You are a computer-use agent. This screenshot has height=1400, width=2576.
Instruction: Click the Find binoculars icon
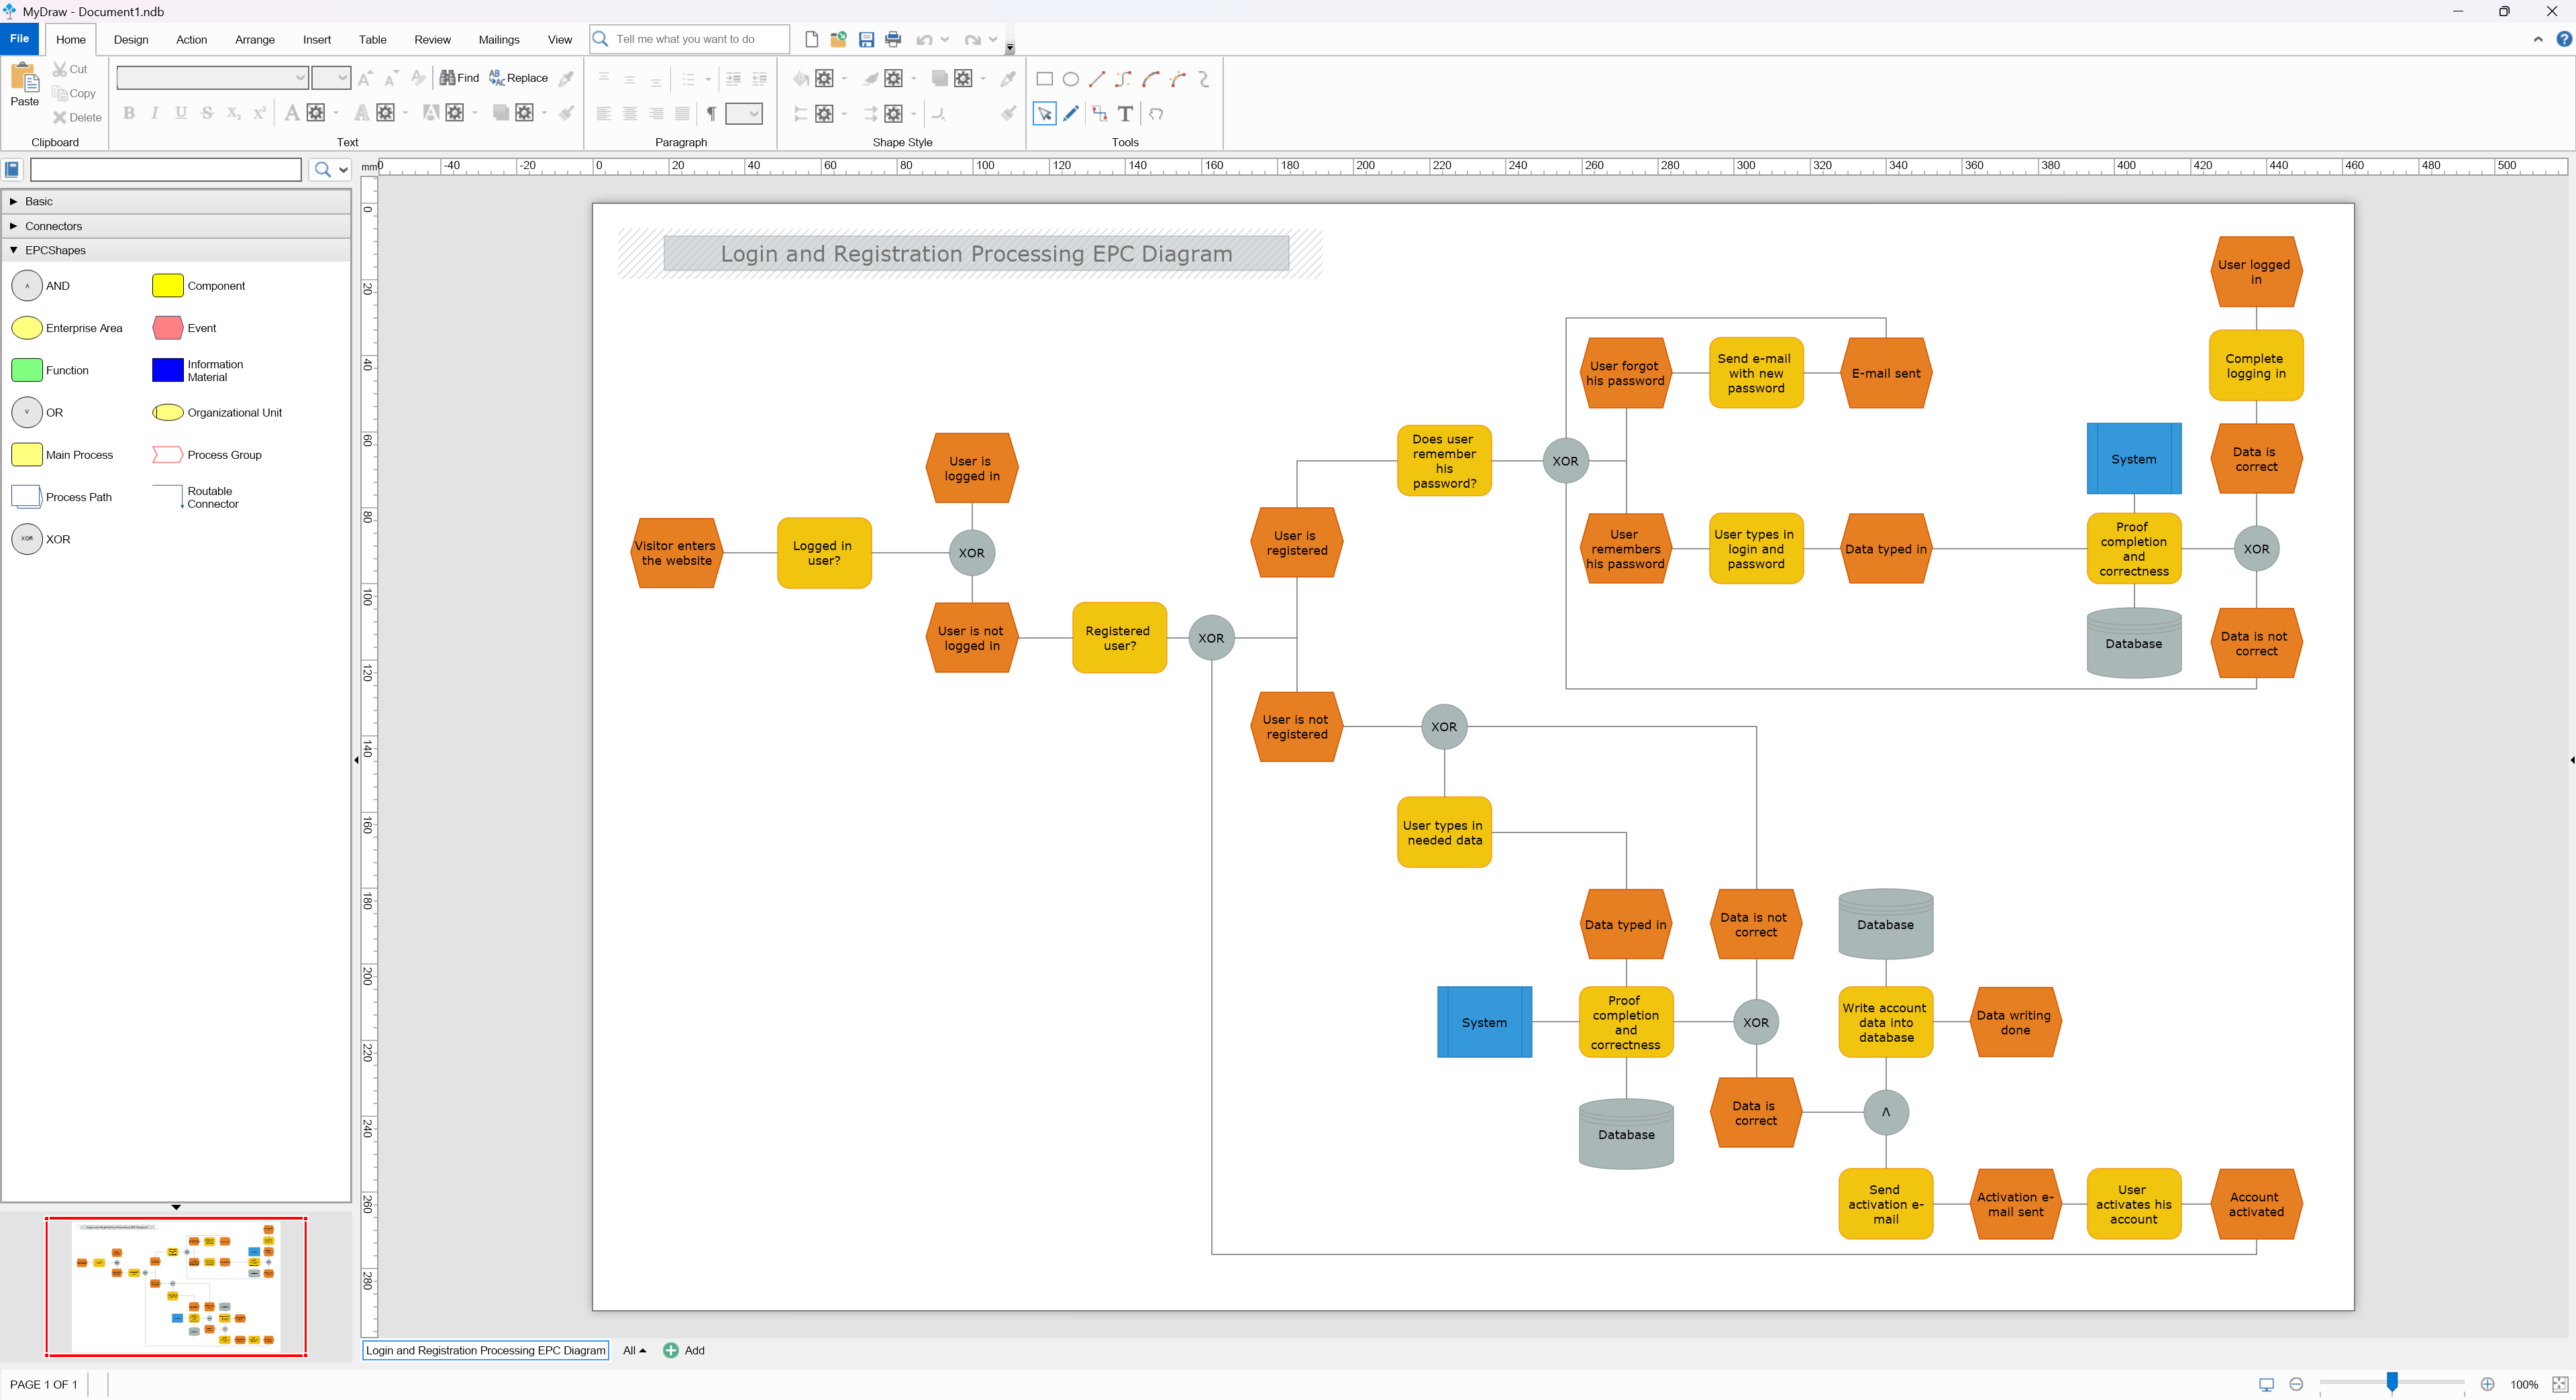[x=447, y=78]
